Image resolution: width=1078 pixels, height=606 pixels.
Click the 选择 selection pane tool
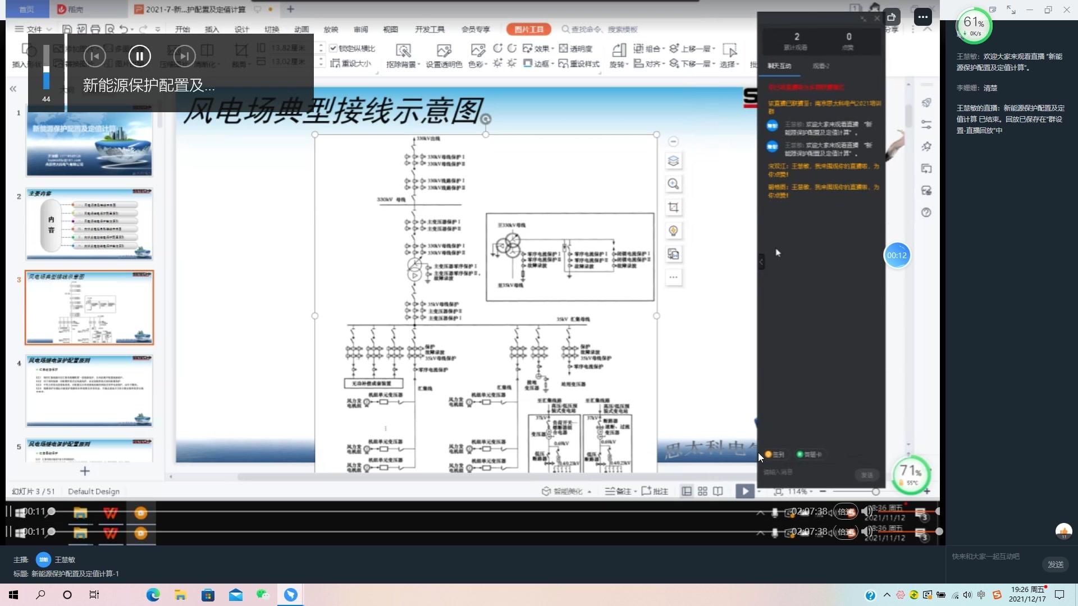729,56
